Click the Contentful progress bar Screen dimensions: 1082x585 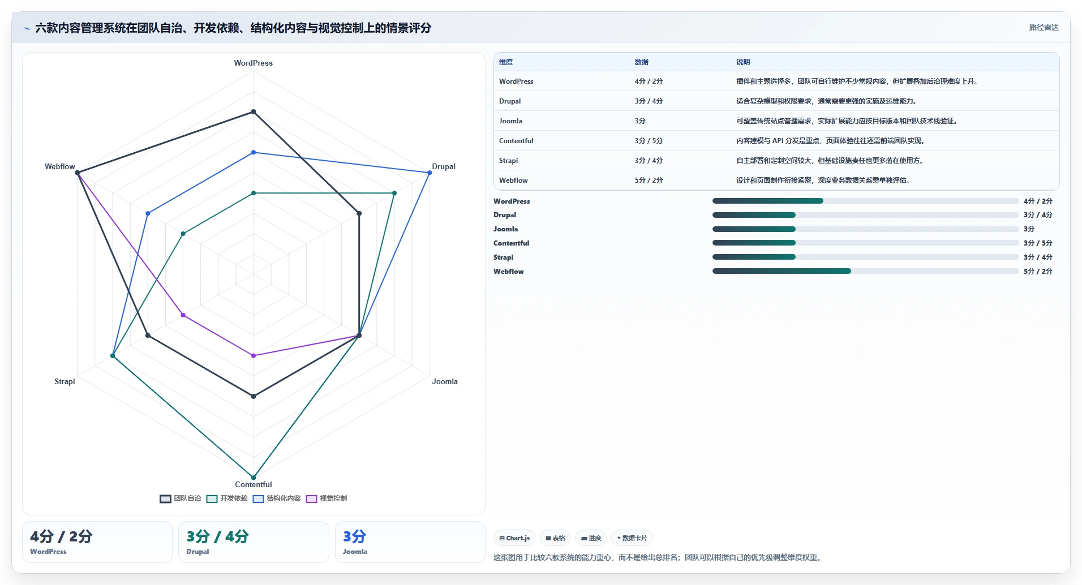865,243
